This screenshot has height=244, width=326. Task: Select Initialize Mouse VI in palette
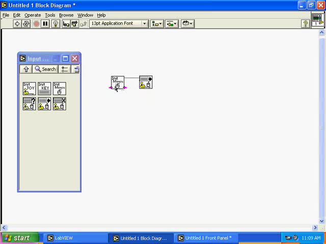point(60,88)
